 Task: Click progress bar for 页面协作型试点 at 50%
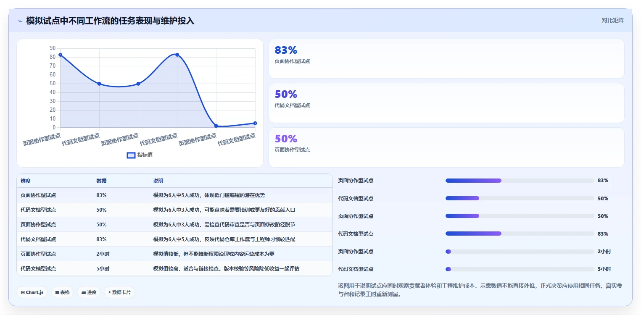point(520,216)
